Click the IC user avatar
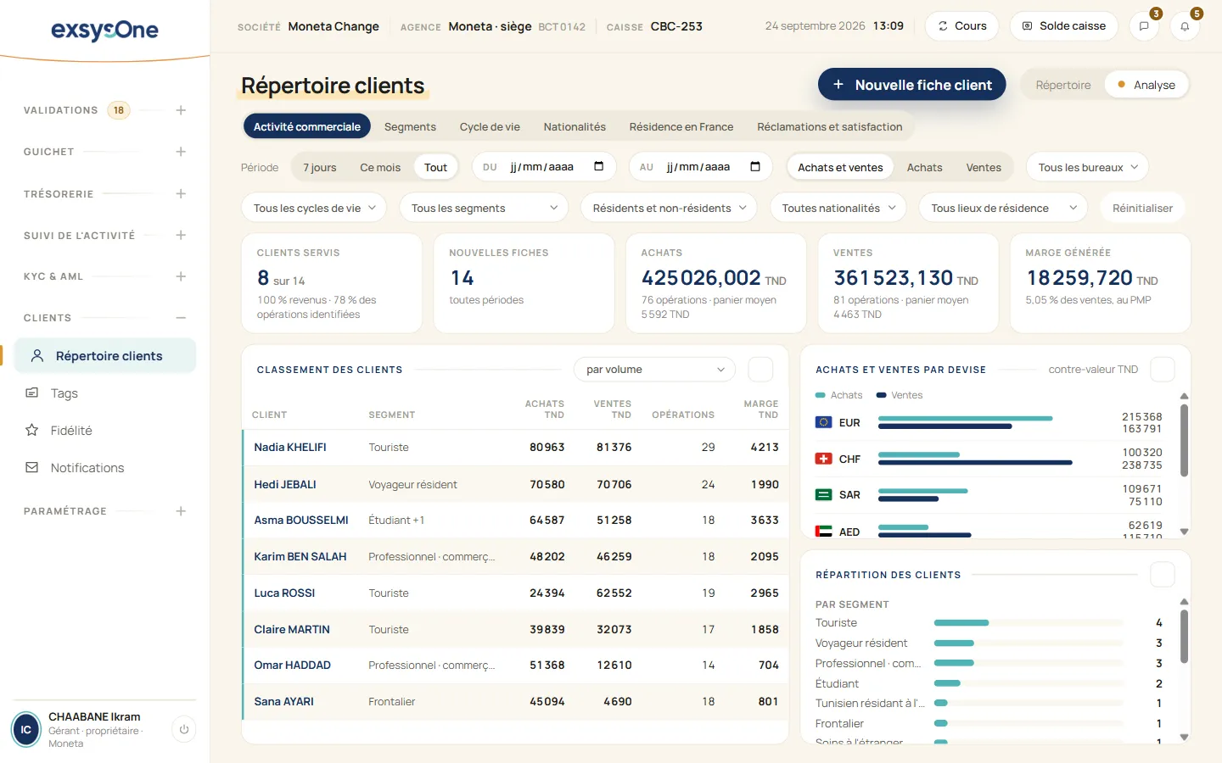The image size is (1222, 763). [26, 729]
